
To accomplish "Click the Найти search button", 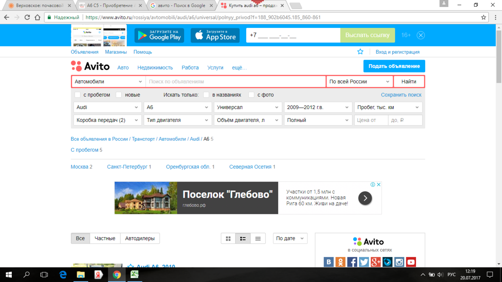I will (x=409, y=82).
